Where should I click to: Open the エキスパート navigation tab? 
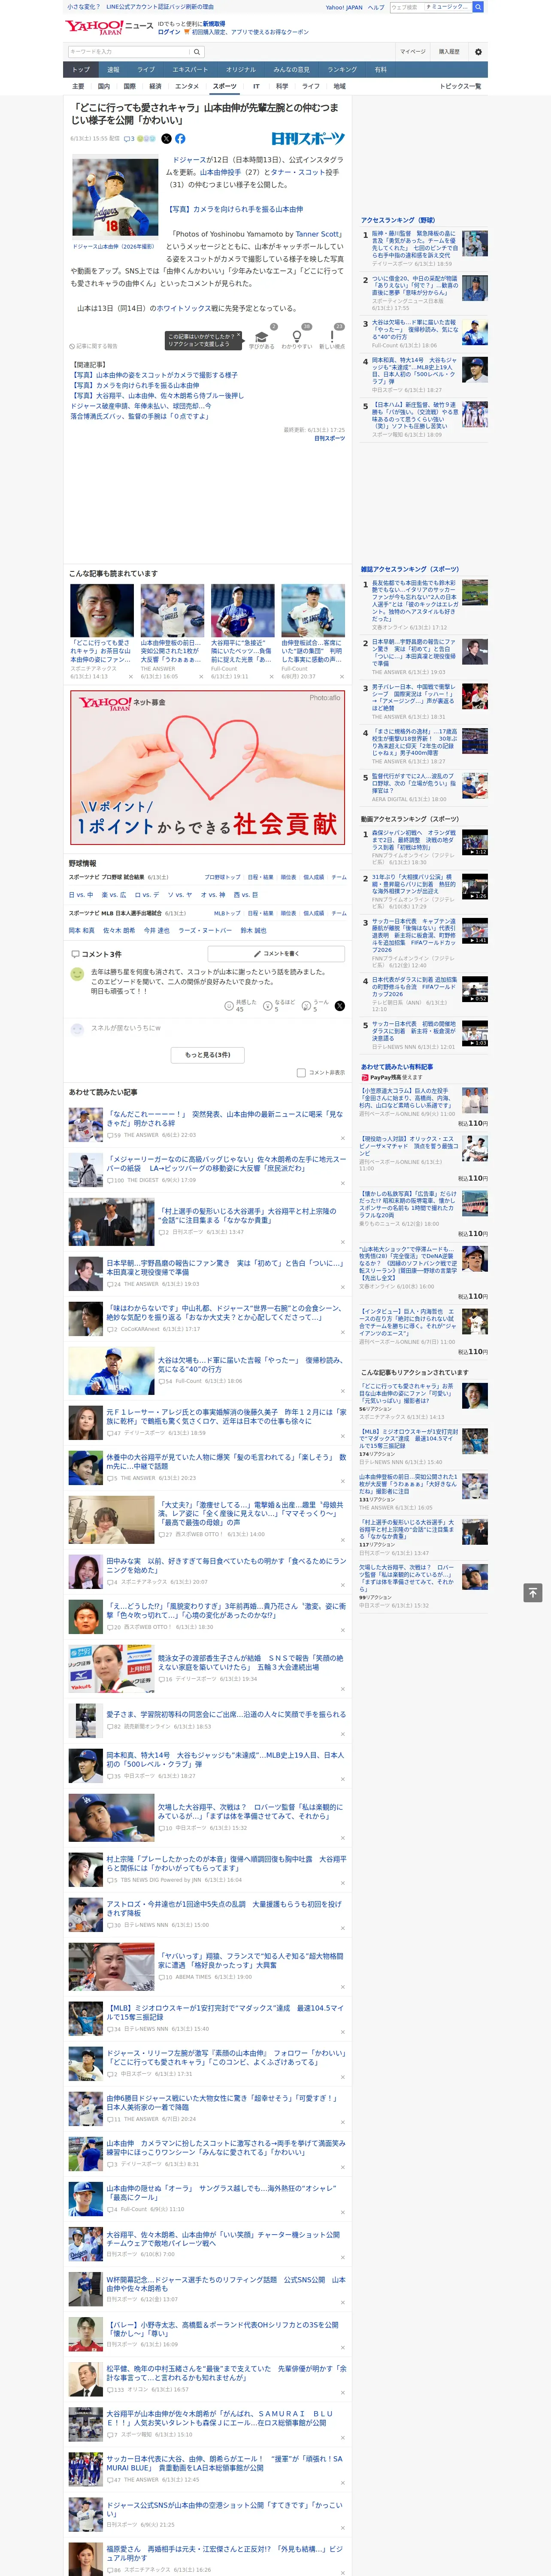pos(190,70)
